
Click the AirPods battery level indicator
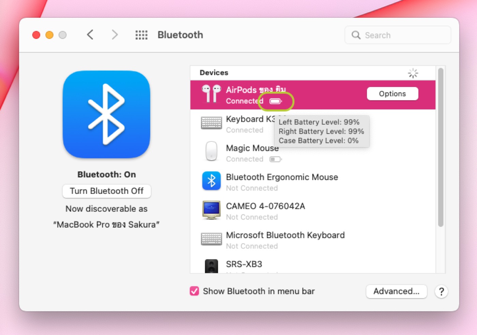275,101
